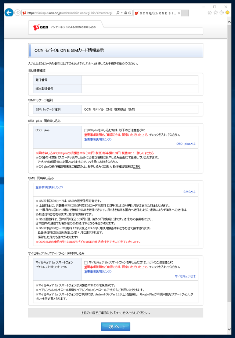
Task: Click the vertical scrollbar thumb
Action: pos(229,164)
